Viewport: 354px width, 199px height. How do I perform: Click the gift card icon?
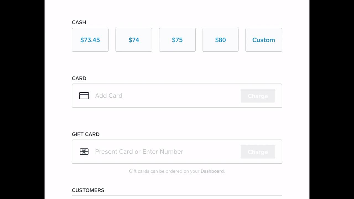coord(84,152)
